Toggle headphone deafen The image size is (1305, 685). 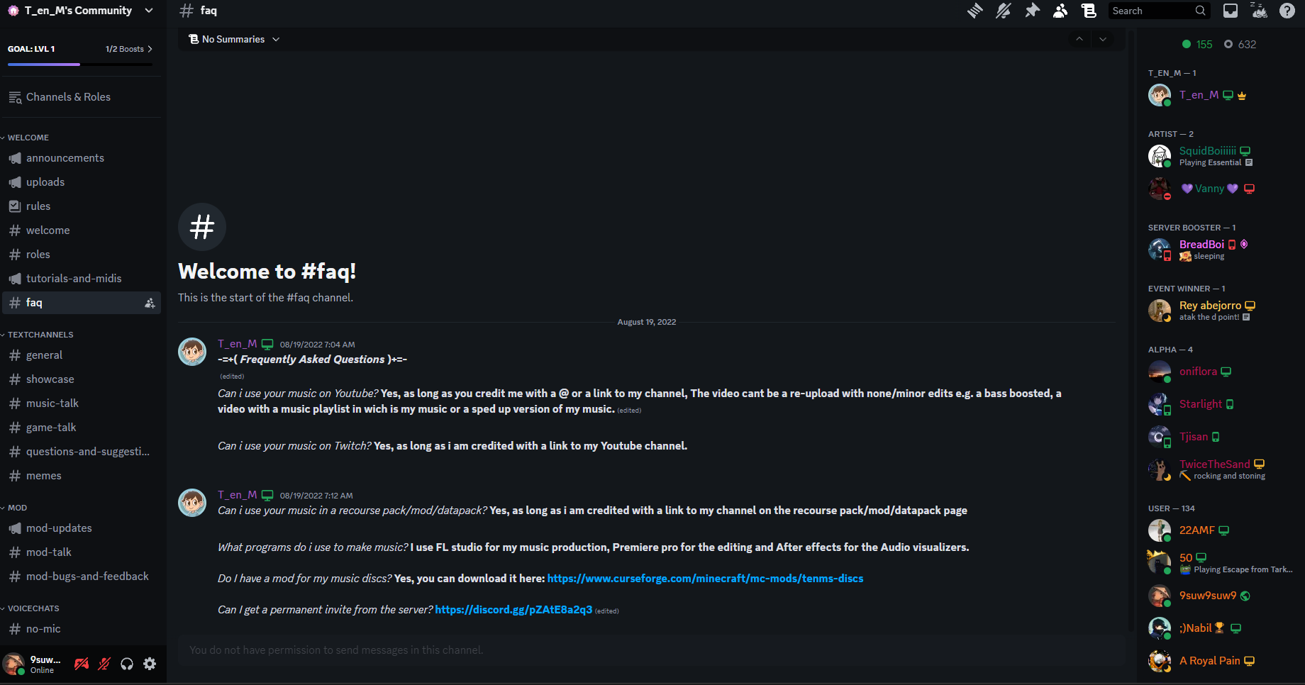click(x=127, y=664)
